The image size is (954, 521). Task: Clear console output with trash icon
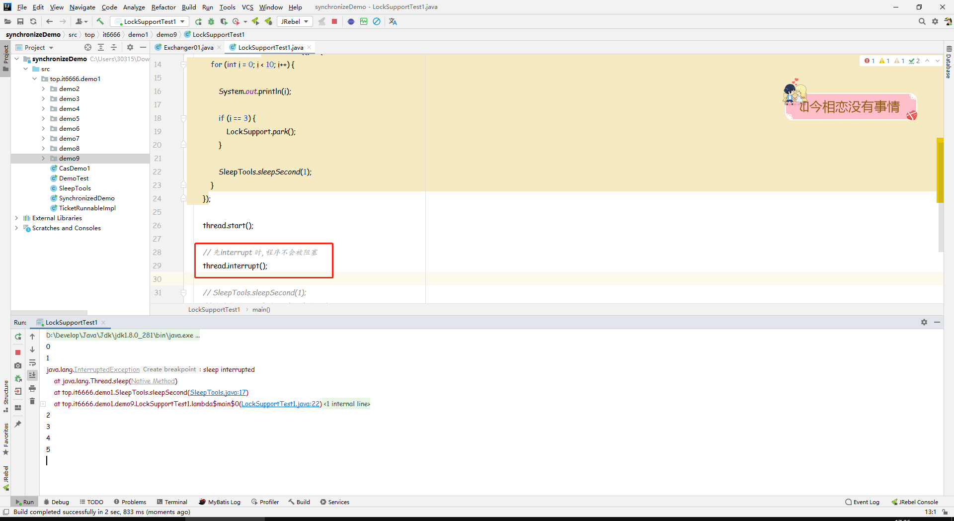click(32, 401)
